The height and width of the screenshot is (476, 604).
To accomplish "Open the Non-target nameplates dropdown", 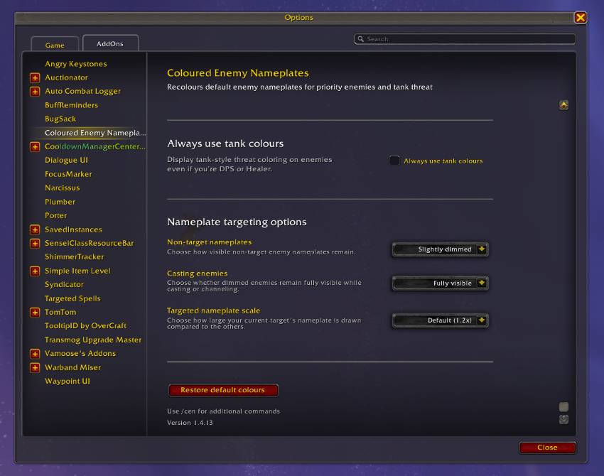I will [x=441, y=249].
